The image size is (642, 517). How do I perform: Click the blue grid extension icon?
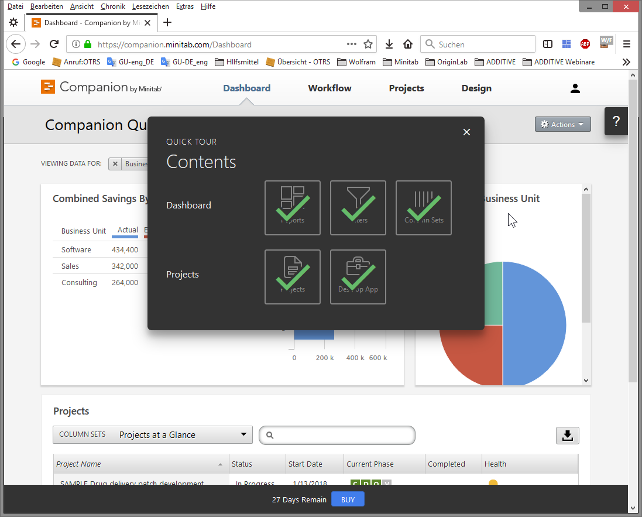coord(567,44)
